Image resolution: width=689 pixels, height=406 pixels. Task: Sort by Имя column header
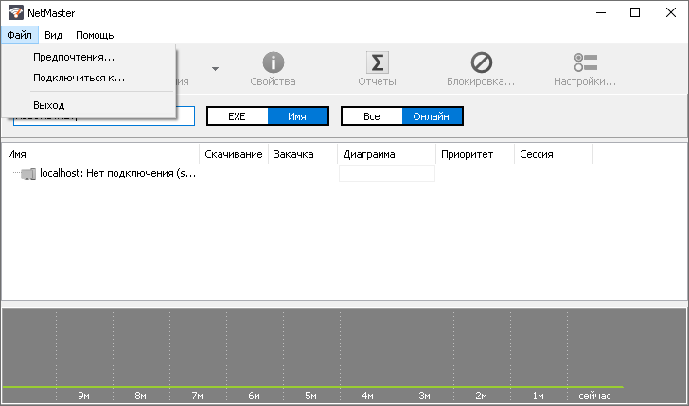(100, 154)
